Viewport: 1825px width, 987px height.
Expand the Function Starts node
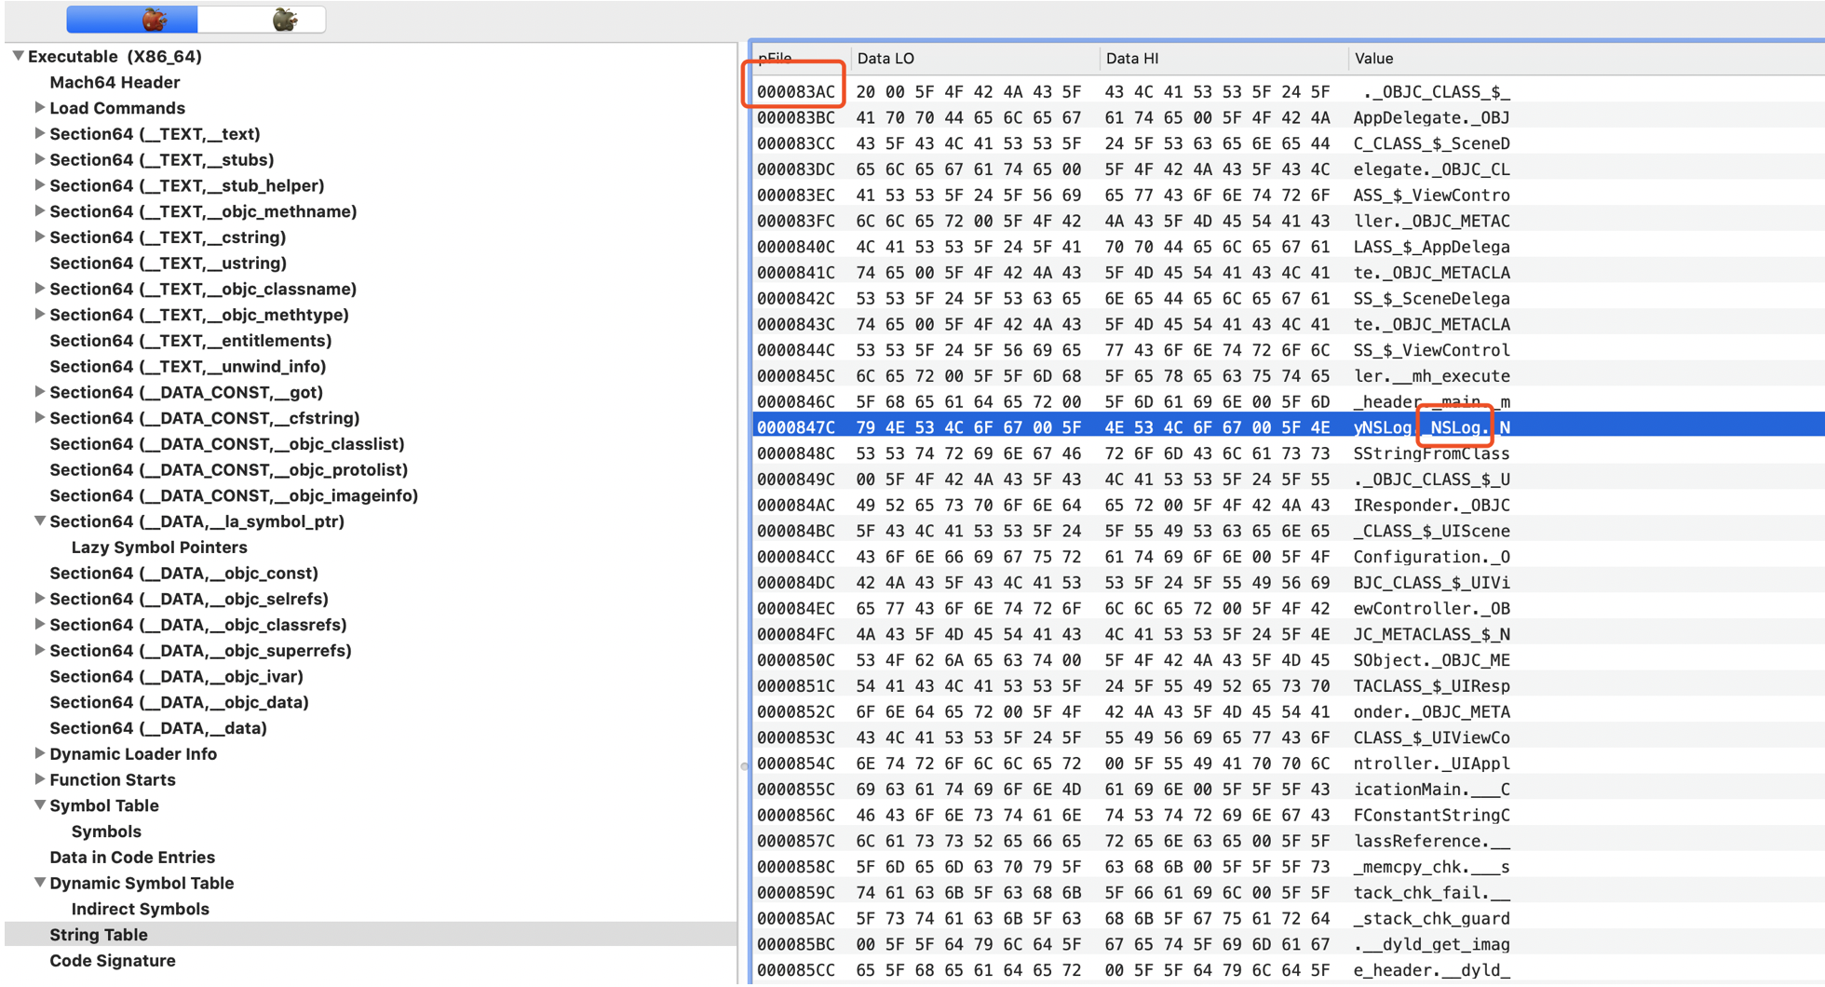coord(39,779)
